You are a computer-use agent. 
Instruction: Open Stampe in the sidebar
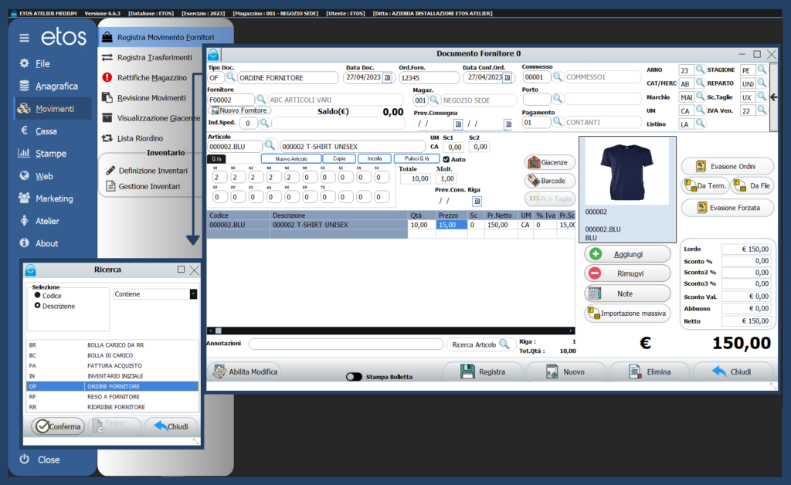pos(50,153)
